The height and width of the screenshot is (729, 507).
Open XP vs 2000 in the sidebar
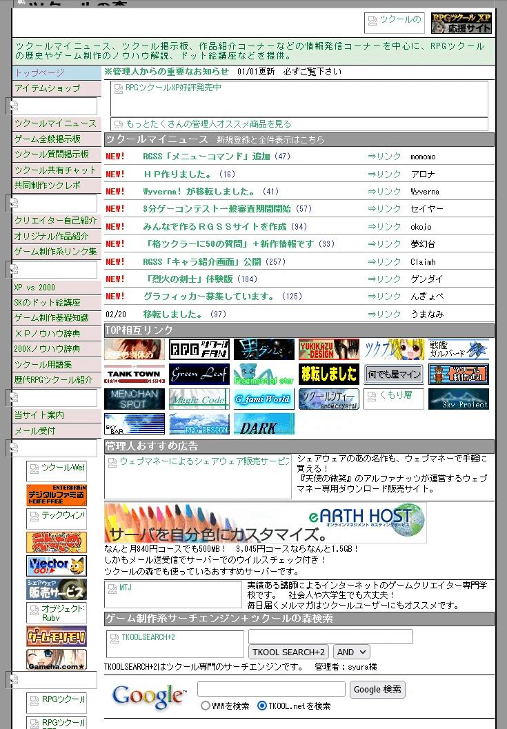click(x=34, y=288)
